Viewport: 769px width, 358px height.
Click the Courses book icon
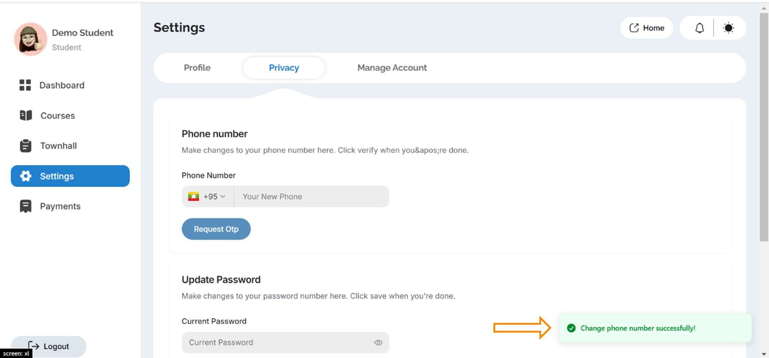(x=26, y=115)
